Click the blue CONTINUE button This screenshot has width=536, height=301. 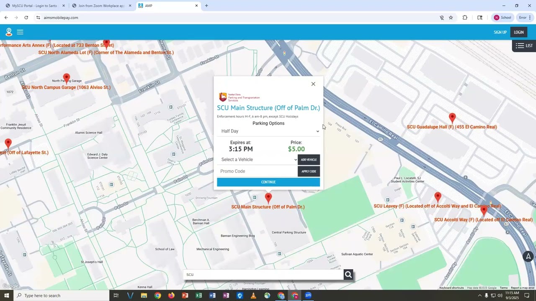(268, 182)
